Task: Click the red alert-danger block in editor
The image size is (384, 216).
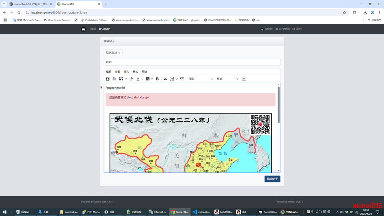Action: pyautogui.click(x=190, y=100)
